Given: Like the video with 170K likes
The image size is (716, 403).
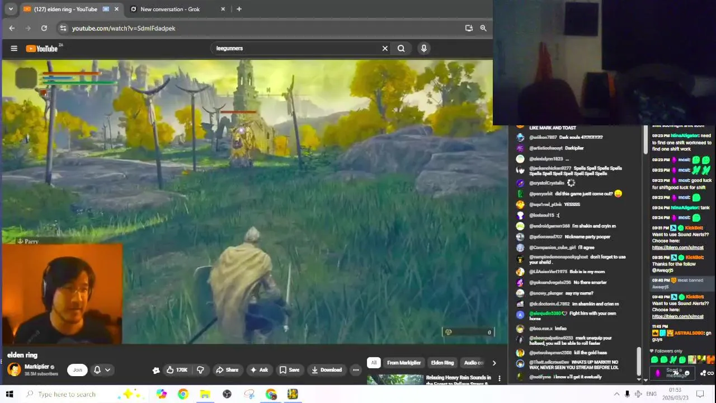Looking at the screenshot, I should click(x=177, y=370).
